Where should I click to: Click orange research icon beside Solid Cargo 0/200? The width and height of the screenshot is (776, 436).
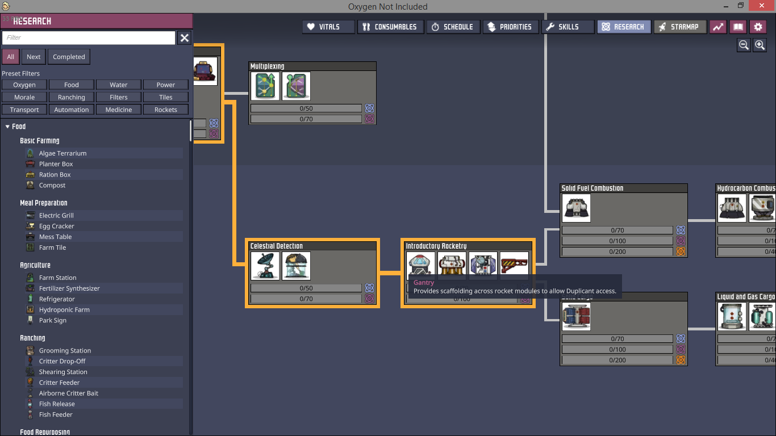(681, 360)
